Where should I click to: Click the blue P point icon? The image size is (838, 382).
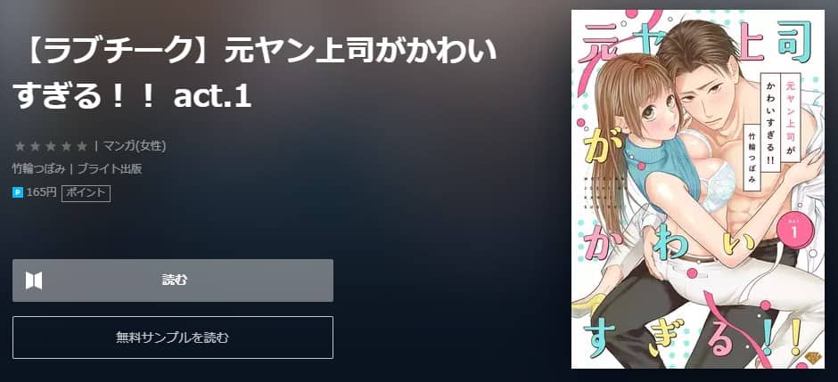(x=18, y=193)
